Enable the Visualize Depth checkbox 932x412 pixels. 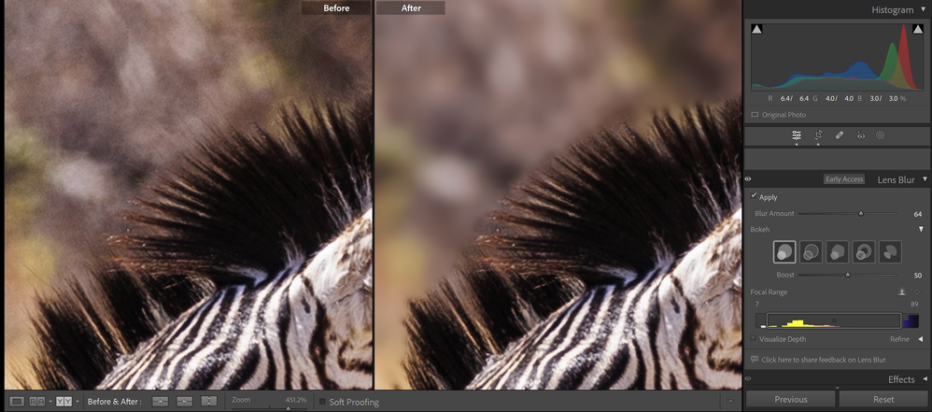(753, 338)
